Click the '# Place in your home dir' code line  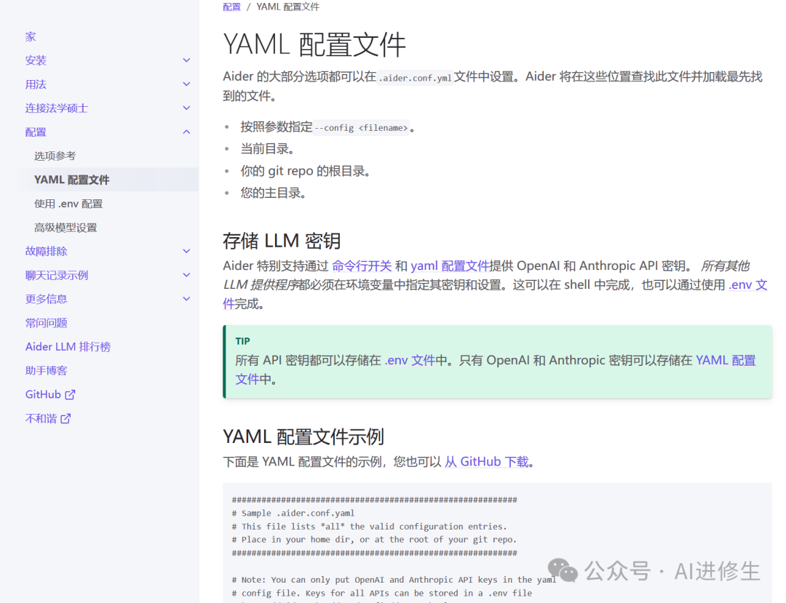click(x=374, y=540)
